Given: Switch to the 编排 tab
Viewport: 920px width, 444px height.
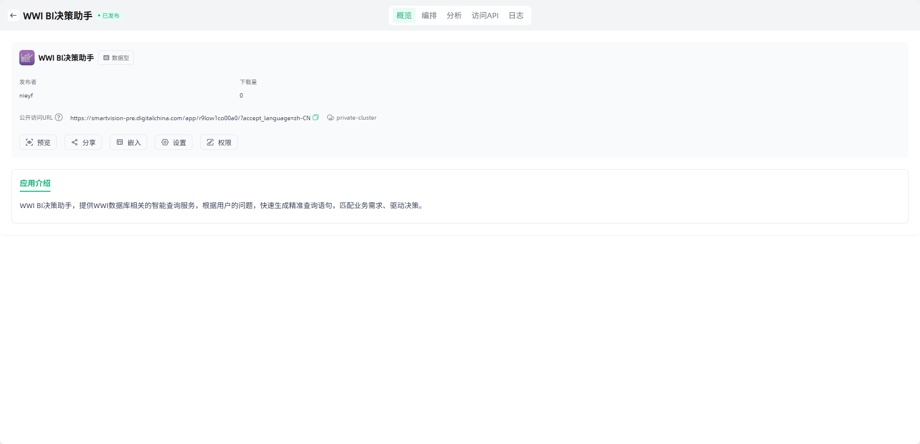Looking at the screenshot, I should point(429,15).
